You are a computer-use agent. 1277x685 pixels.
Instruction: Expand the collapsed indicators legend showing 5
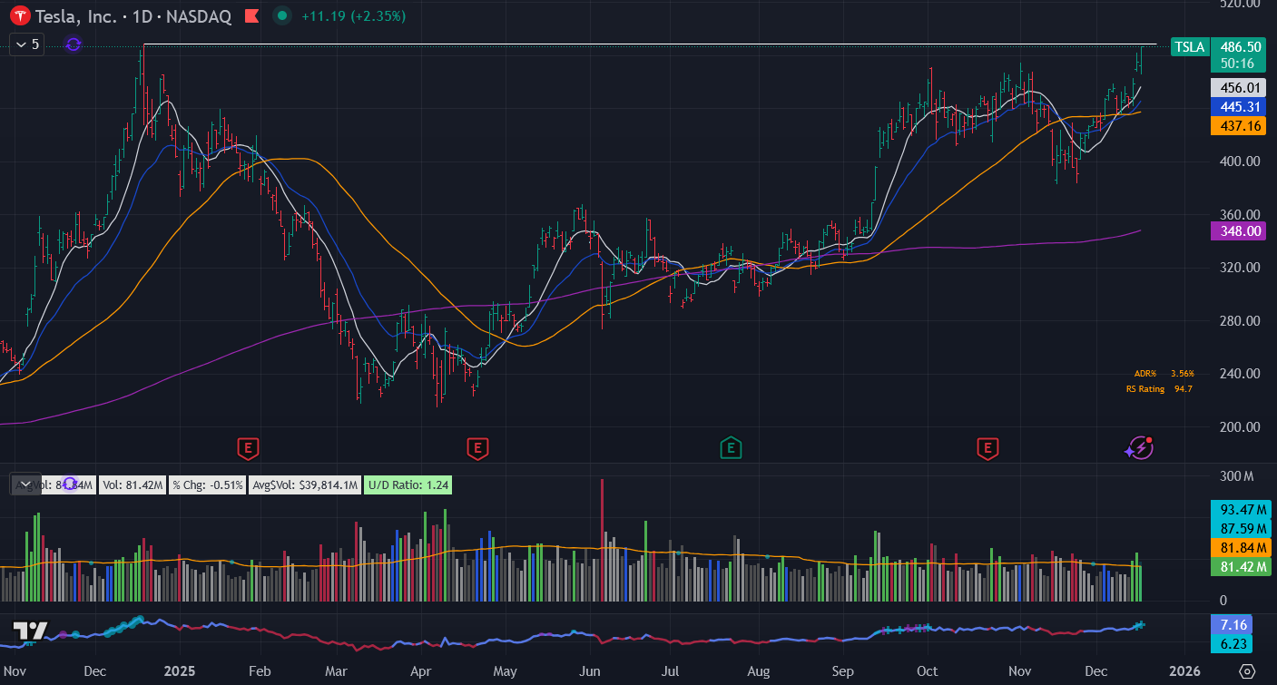coord(26,44)
